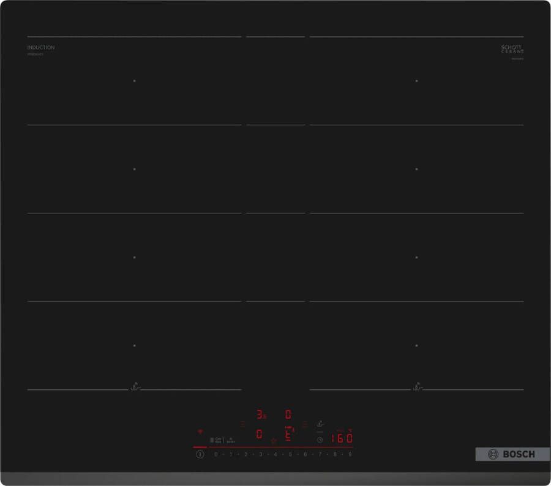The height and width of the screenshot is (486, 551).
Task: Select the zone display showing 3
Action: (x=261, y=415)
